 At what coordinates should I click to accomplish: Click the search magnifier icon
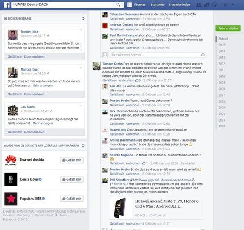point(118,4)
